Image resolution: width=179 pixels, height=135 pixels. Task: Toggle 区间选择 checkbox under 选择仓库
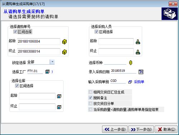pyautogui.click(x=17, y=86)
